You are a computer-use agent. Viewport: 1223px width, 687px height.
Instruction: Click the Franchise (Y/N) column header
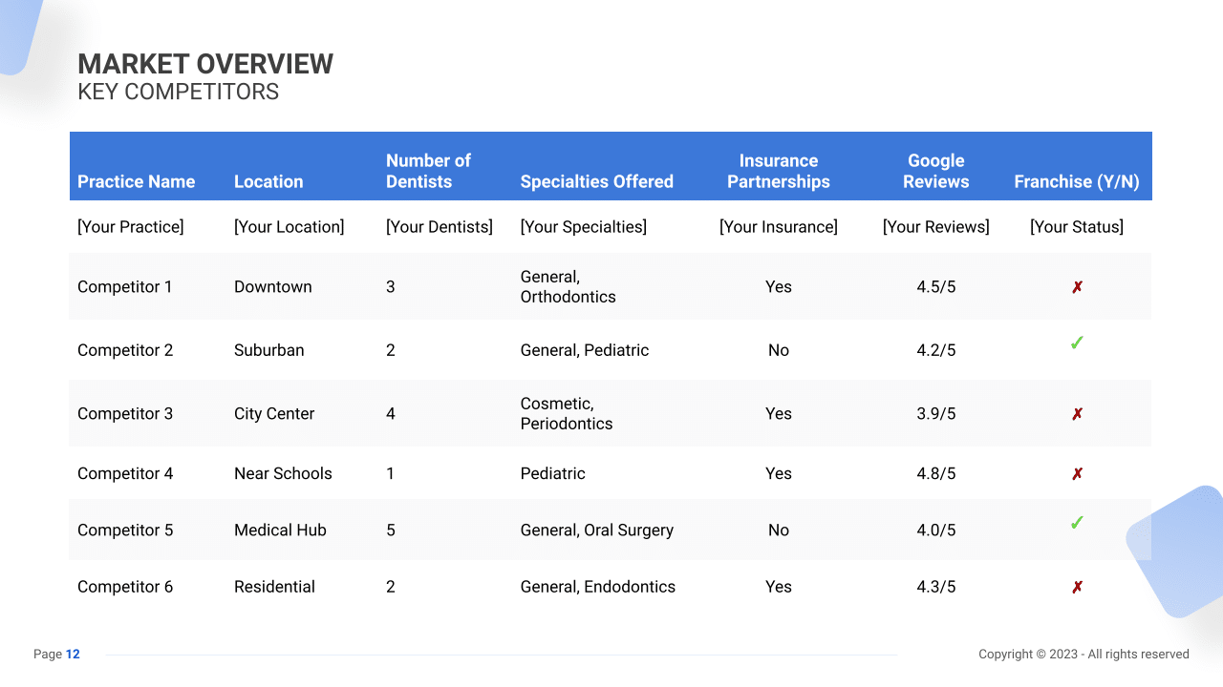pos(1077,181)
